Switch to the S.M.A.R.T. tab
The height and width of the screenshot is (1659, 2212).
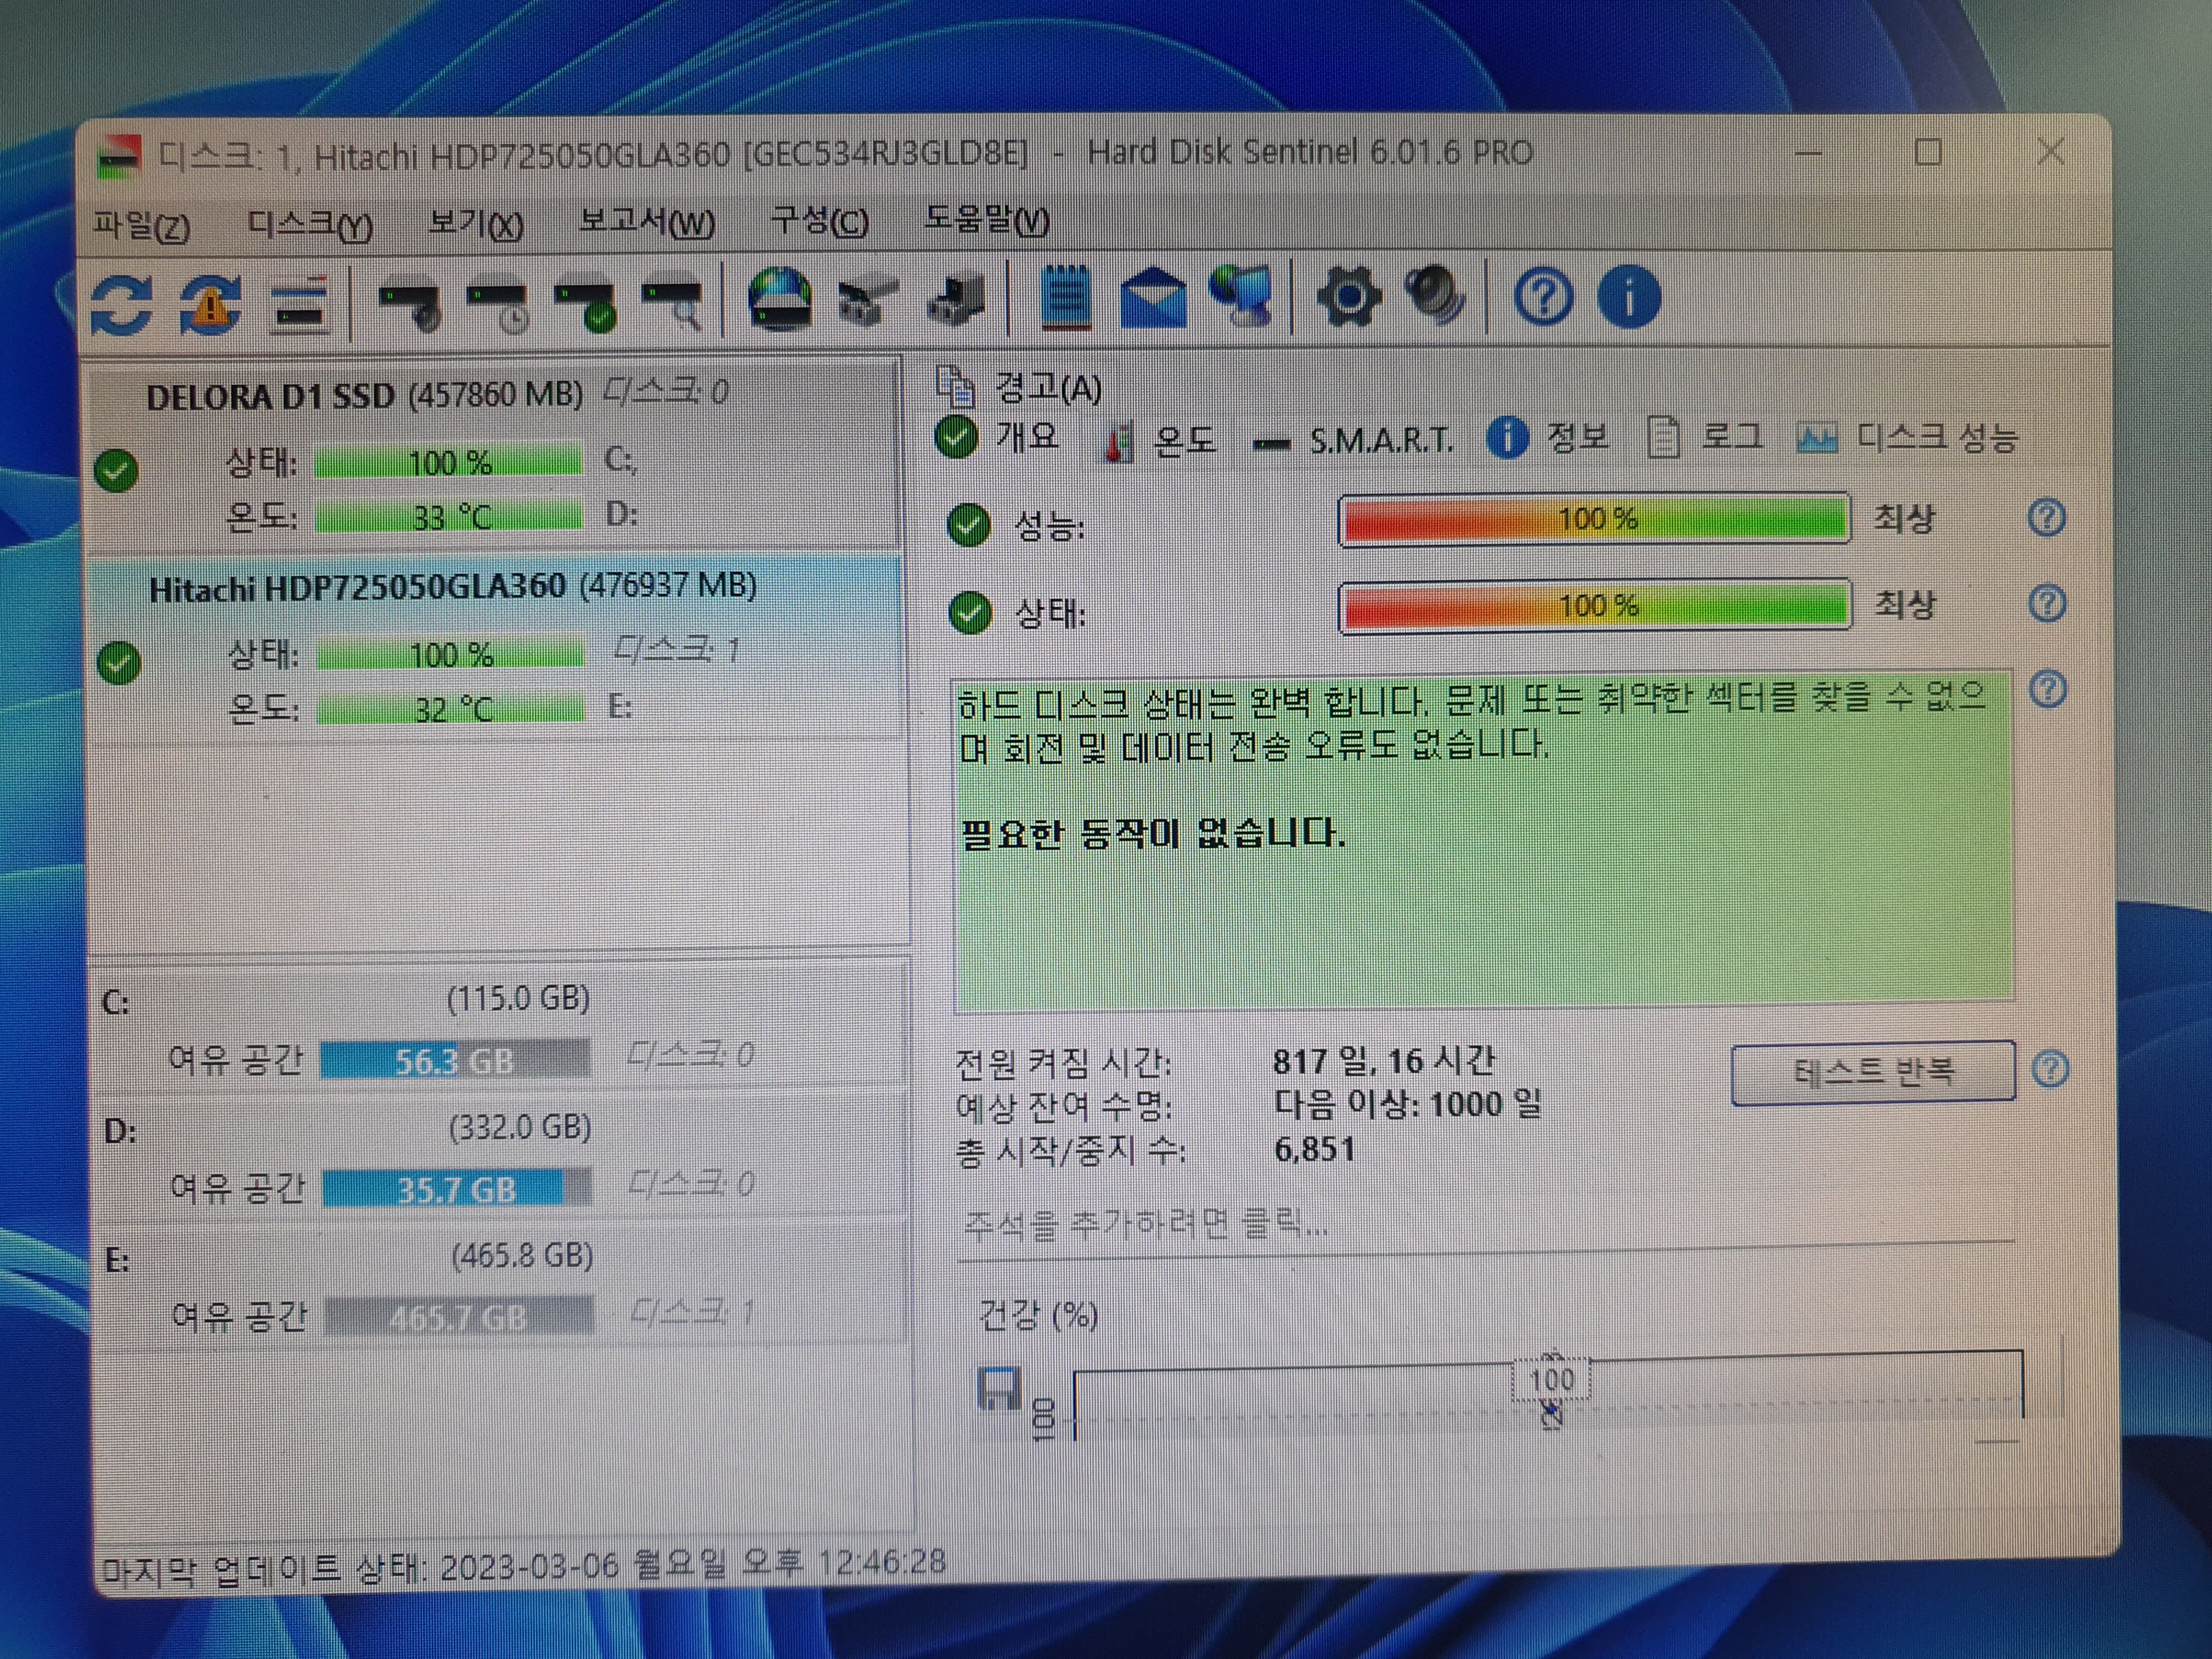coord(1354,441)
